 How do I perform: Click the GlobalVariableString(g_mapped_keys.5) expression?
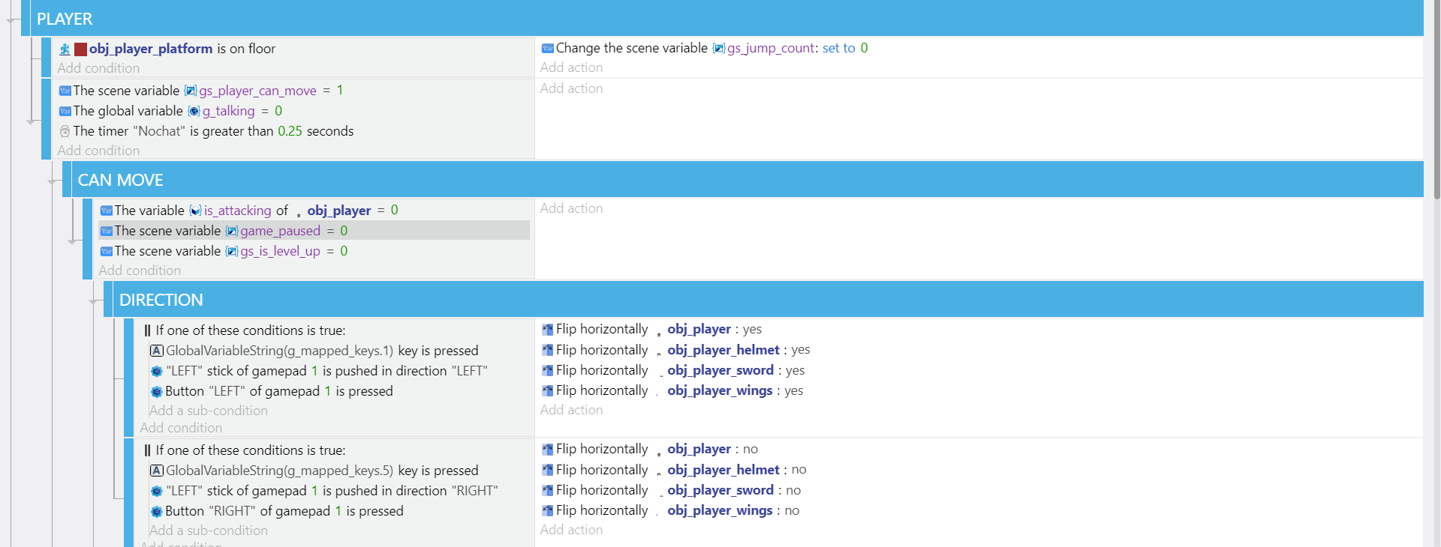click(279, 471)
